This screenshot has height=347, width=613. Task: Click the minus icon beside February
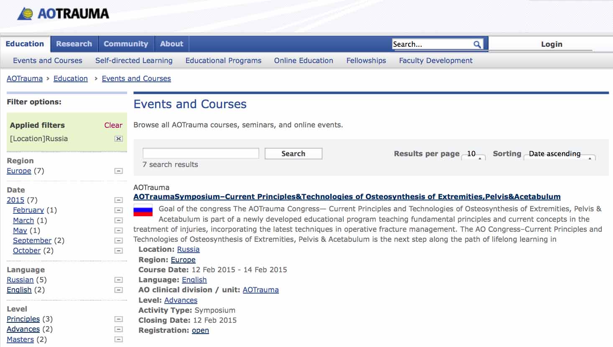click(x=119, y=210)
